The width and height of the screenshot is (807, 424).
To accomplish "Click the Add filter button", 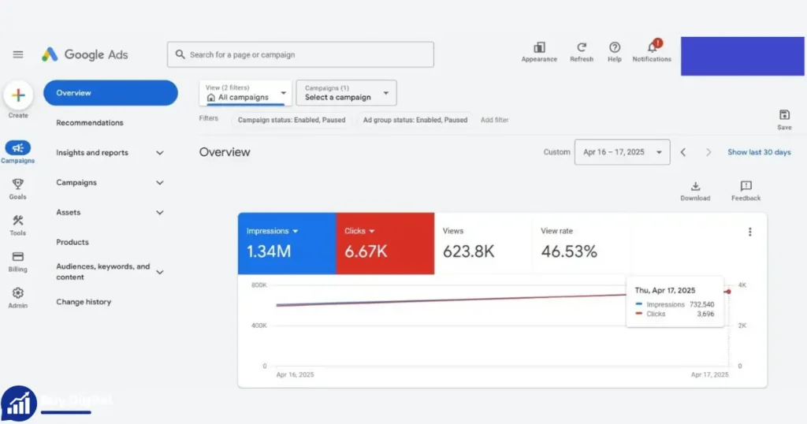I will pos(495,120).
